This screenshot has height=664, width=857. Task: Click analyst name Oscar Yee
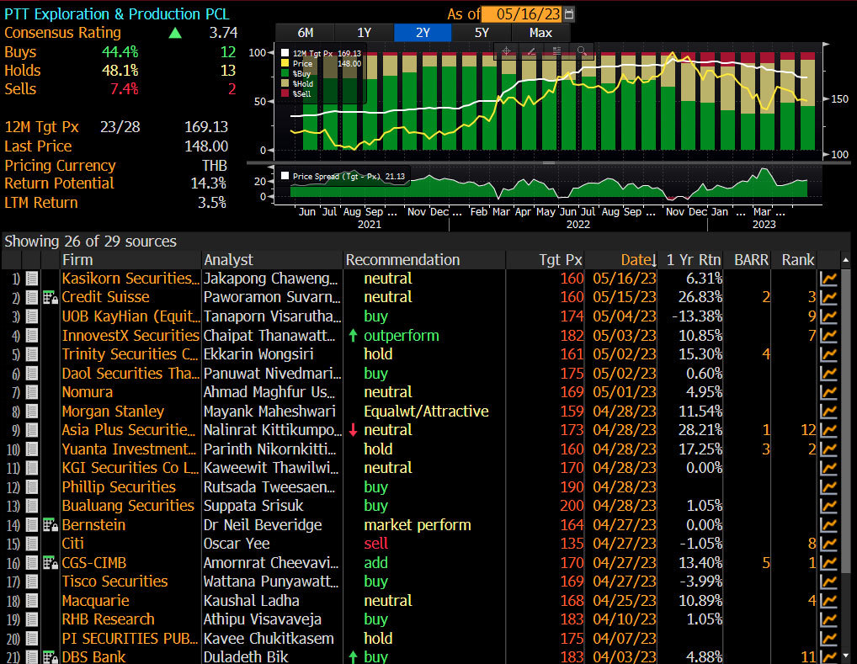[237, 544]
